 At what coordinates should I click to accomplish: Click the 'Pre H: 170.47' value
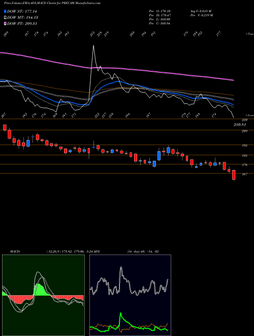click(160, 15)
